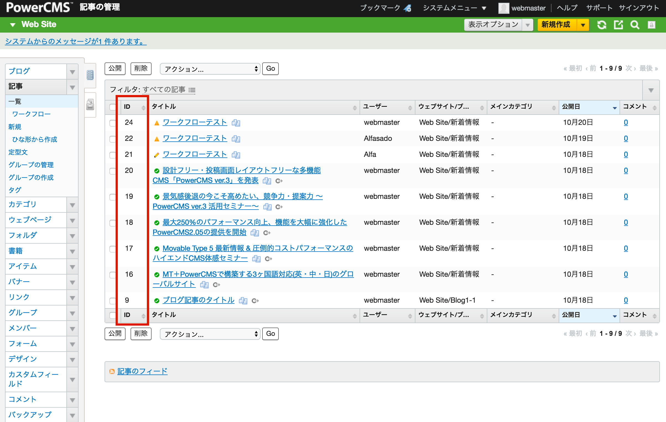Screen dimensions: 666x422
Task: Click view-page icon for entry ID 20
Action: [x=279, y=181]
